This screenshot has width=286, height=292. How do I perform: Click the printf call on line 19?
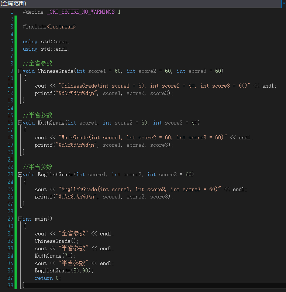(104, 145)
